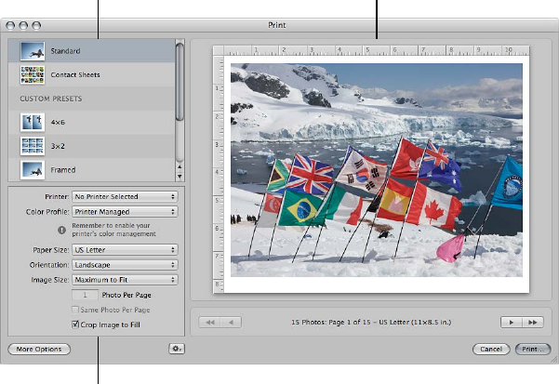Open the Printer dropdown
The height and width of the screenshot is (384, 559).
click(x=125, y=196)
